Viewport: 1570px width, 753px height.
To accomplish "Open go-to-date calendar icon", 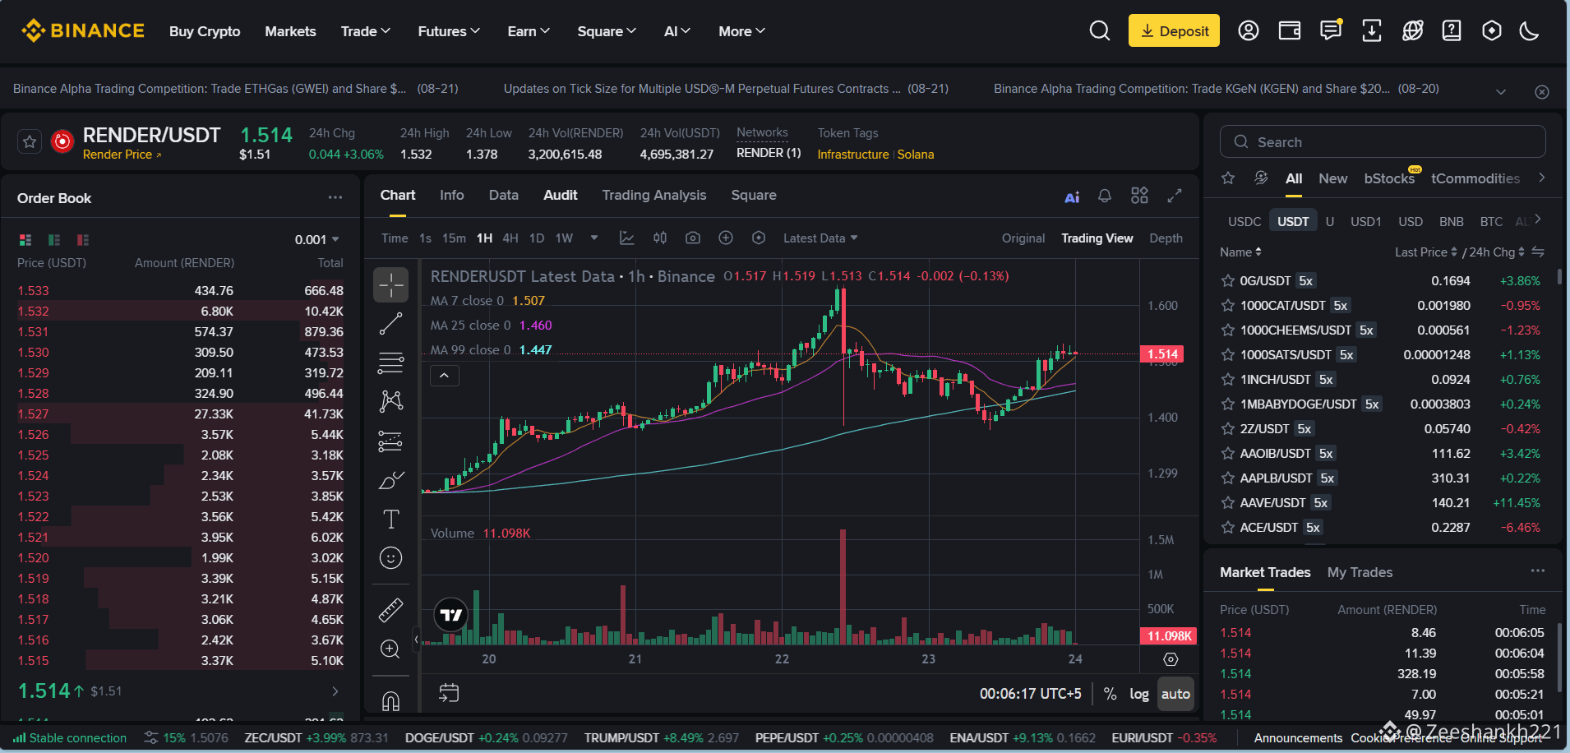I will pyautogui.click(x=449, y=693).
